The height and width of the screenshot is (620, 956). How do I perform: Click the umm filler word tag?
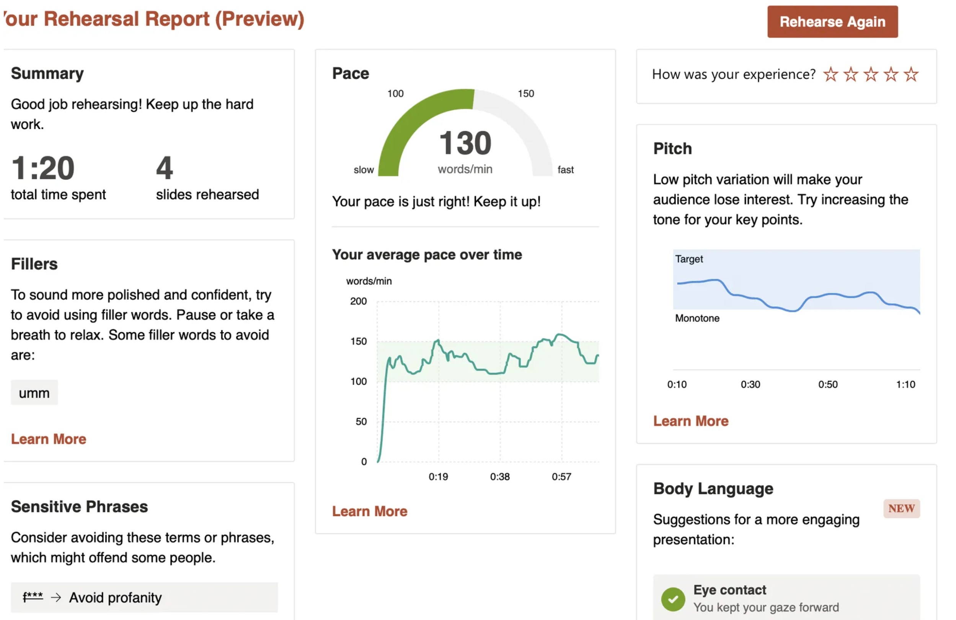click(34, 393)
